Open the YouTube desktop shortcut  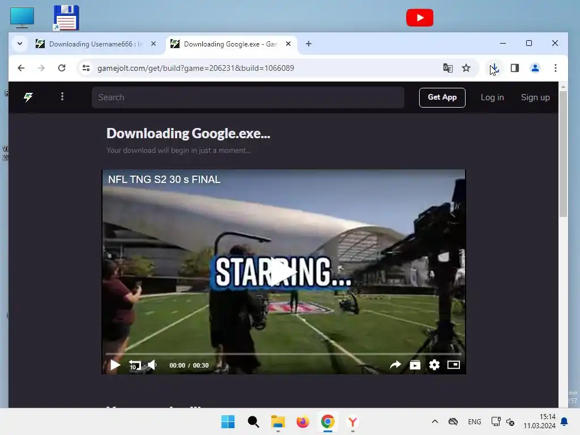click(420, 18)
